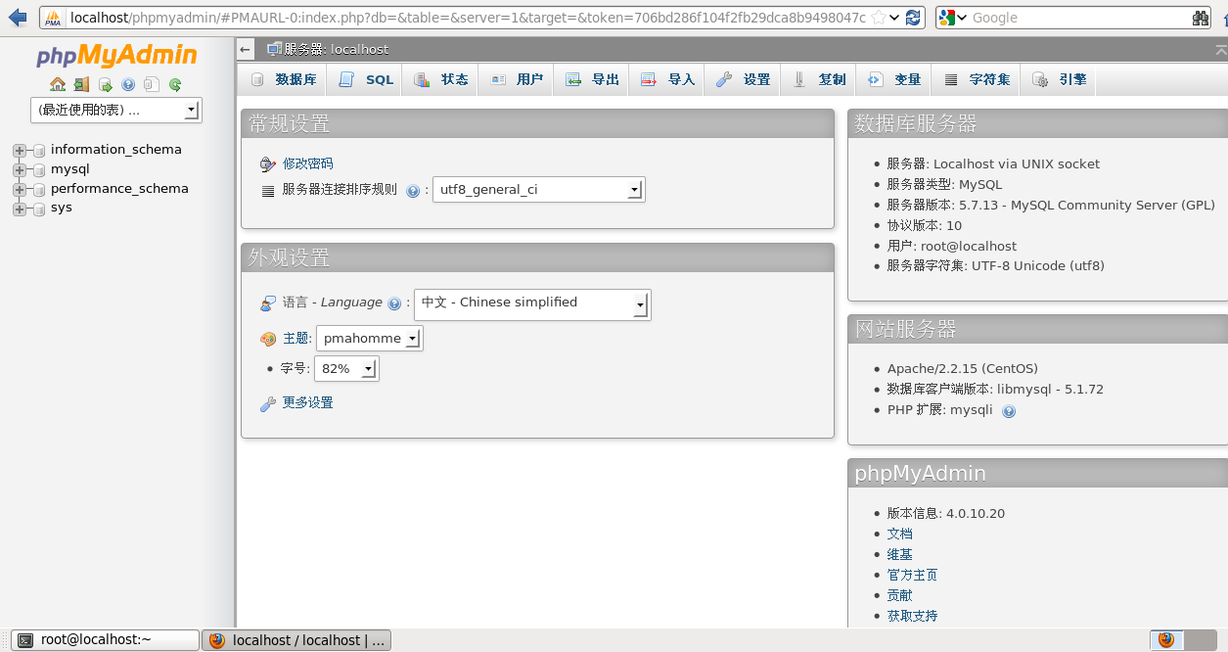Viewport: 1228px width, 652px height.
Task: Open phpMyAdmin home via house icon
Action: point(58,84)
